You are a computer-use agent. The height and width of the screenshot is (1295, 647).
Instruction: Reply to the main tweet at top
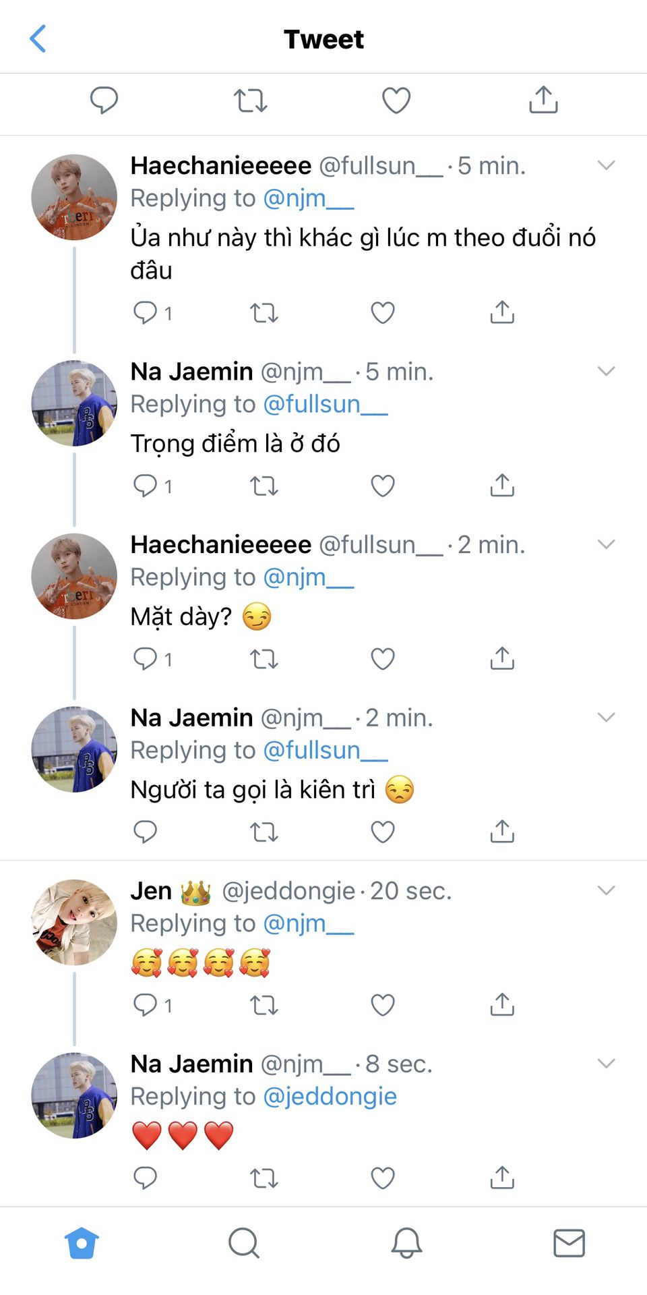(x=104, y=100)
